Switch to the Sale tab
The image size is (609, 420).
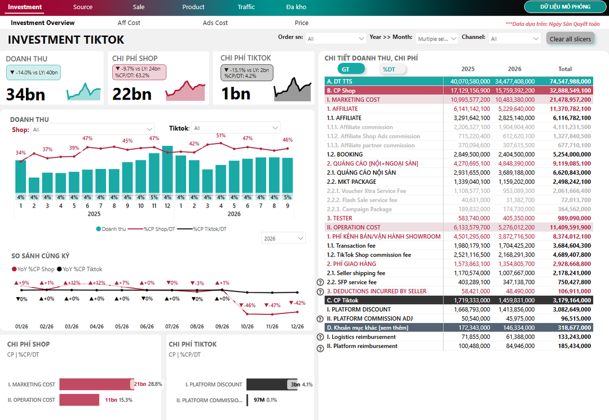[139, 7]
